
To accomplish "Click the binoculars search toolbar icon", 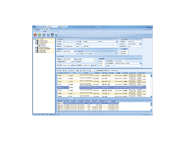I will (44, 35).
